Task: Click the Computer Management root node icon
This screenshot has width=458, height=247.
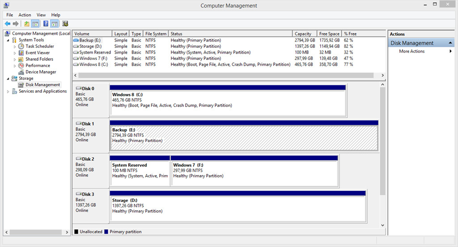Action: [8, 33]
